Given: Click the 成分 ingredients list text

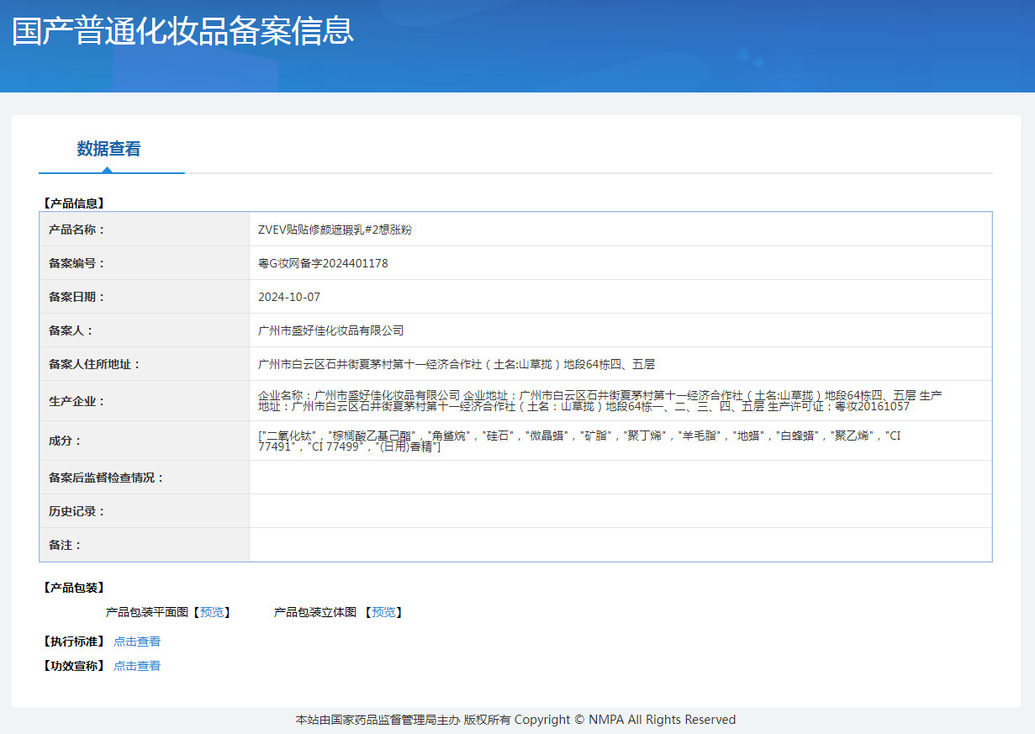Looking at the screenshot, I should pos(579,441).
